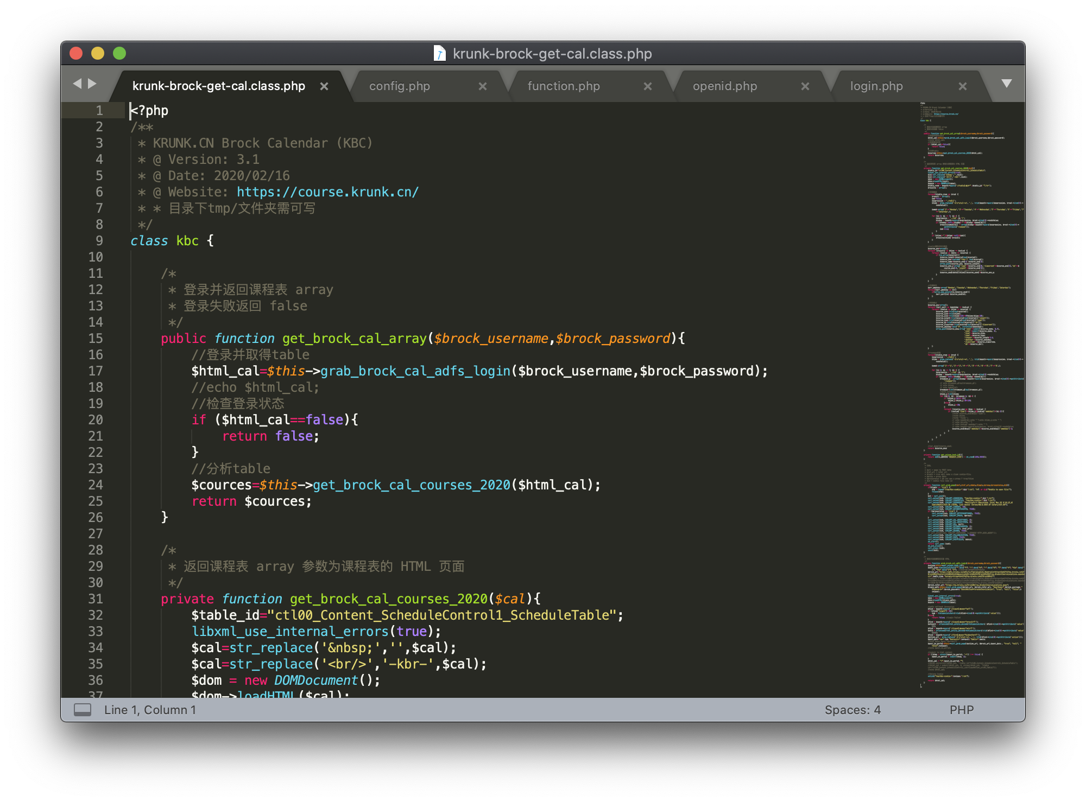This screenshot has height=802, width=1086.
Task: Click the forward navigation arrow in tab bar
Action: coord(92,84)
